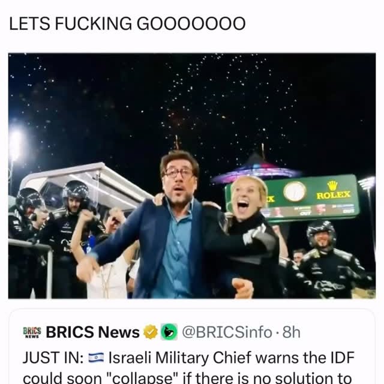
Task: Open the BRICS News account name
Action: tap(92, 332)
